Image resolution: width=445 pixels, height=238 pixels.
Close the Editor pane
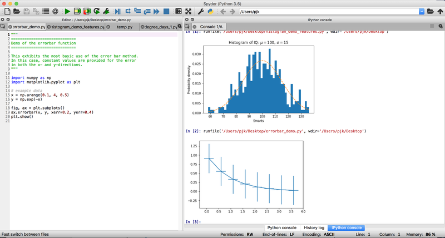coord(3,19)
